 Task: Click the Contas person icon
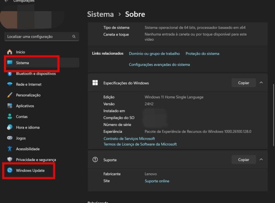(x=10, y=116)
